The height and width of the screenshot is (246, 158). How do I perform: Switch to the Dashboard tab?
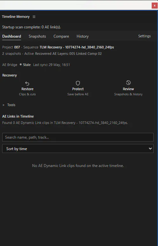(x=11, y=36)
